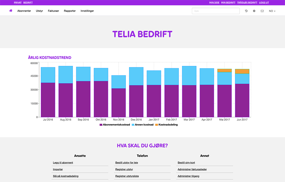Select the 45000 y-axis value
Image resolution: width=285 pixels, height=182 pixels.
pos(34,76)
